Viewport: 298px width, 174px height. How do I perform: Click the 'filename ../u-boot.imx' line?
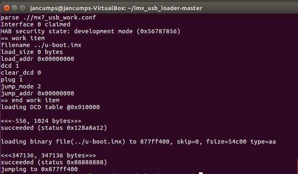click(35, 45)
